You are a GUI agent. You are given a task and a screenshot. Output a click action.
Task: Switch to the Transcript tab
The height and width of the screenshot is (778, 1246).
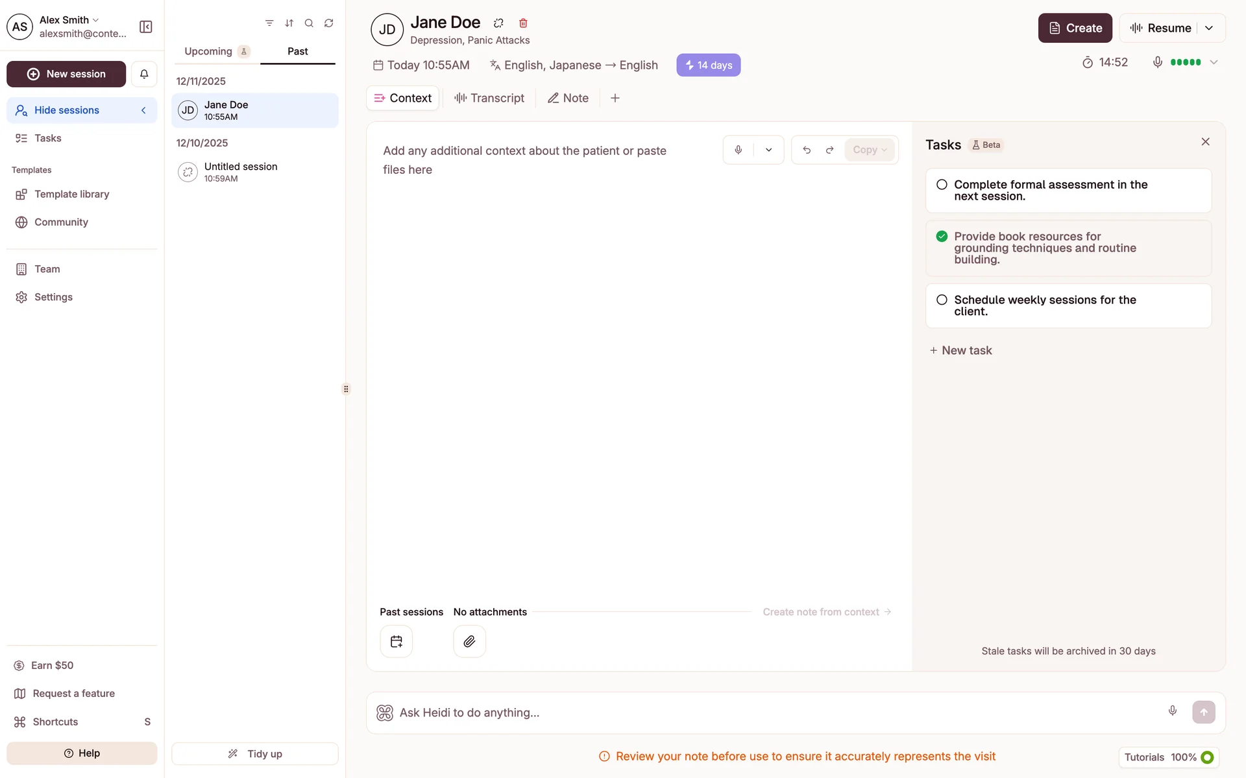point(489,98)
